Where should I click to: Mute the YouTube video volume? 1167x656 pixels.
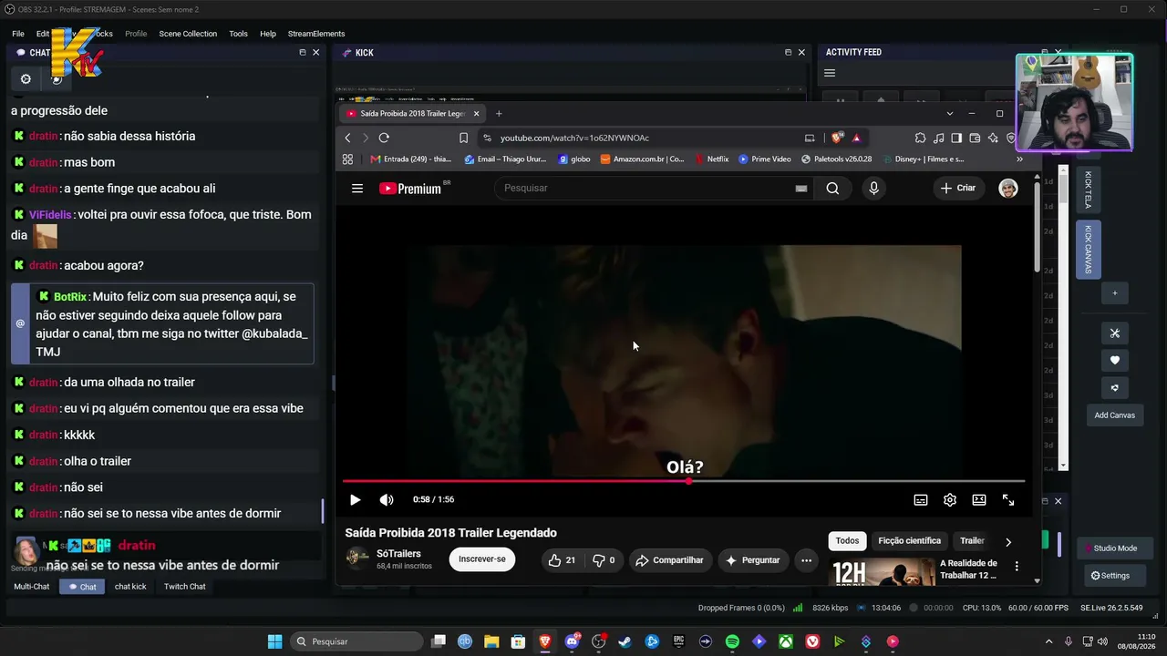(x=387, y=499)
